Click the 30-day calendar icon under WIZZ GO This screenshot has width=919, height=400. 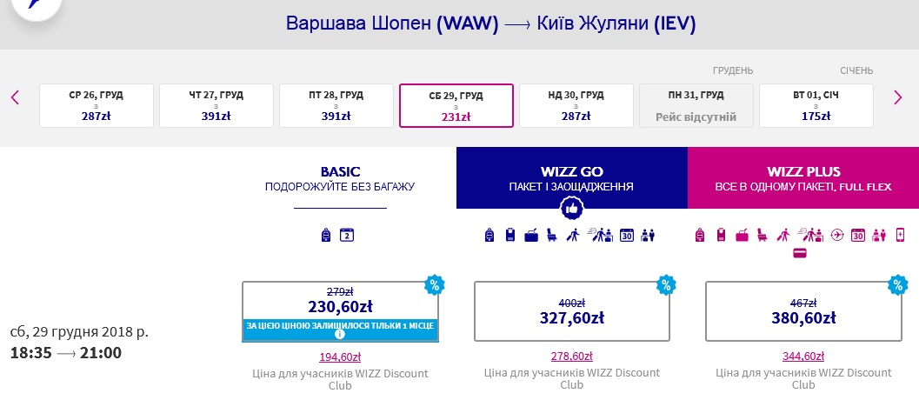click(x=627, y=235)
